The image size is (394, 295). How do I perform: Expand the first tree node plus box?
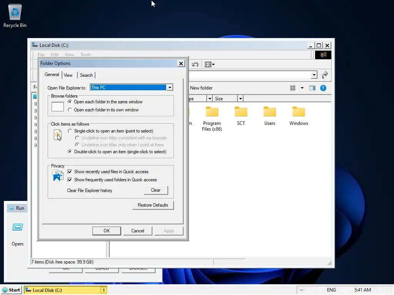click(36, 104)
